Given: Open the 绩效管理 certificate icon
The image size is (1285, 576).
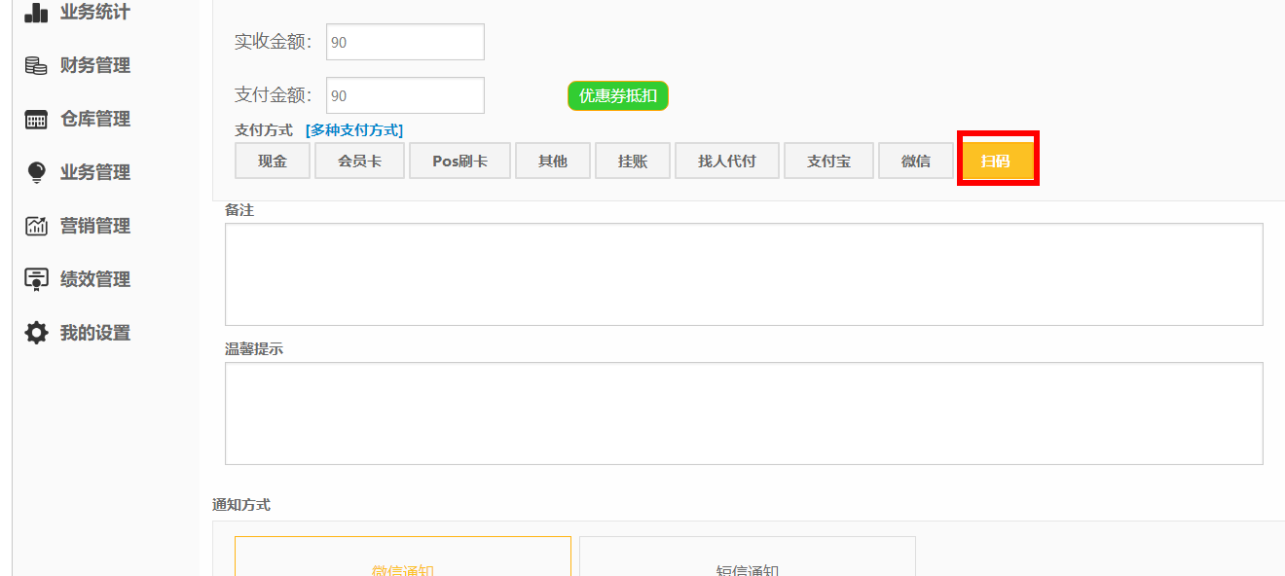Looking at the screenshot, I should tap(36, 280).
